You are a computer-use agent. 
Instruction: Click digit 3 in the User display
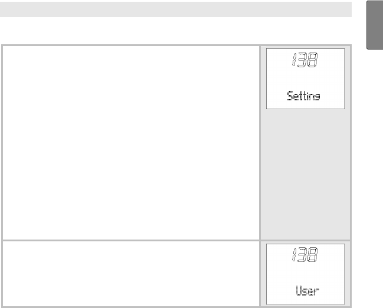pos(302,254)
